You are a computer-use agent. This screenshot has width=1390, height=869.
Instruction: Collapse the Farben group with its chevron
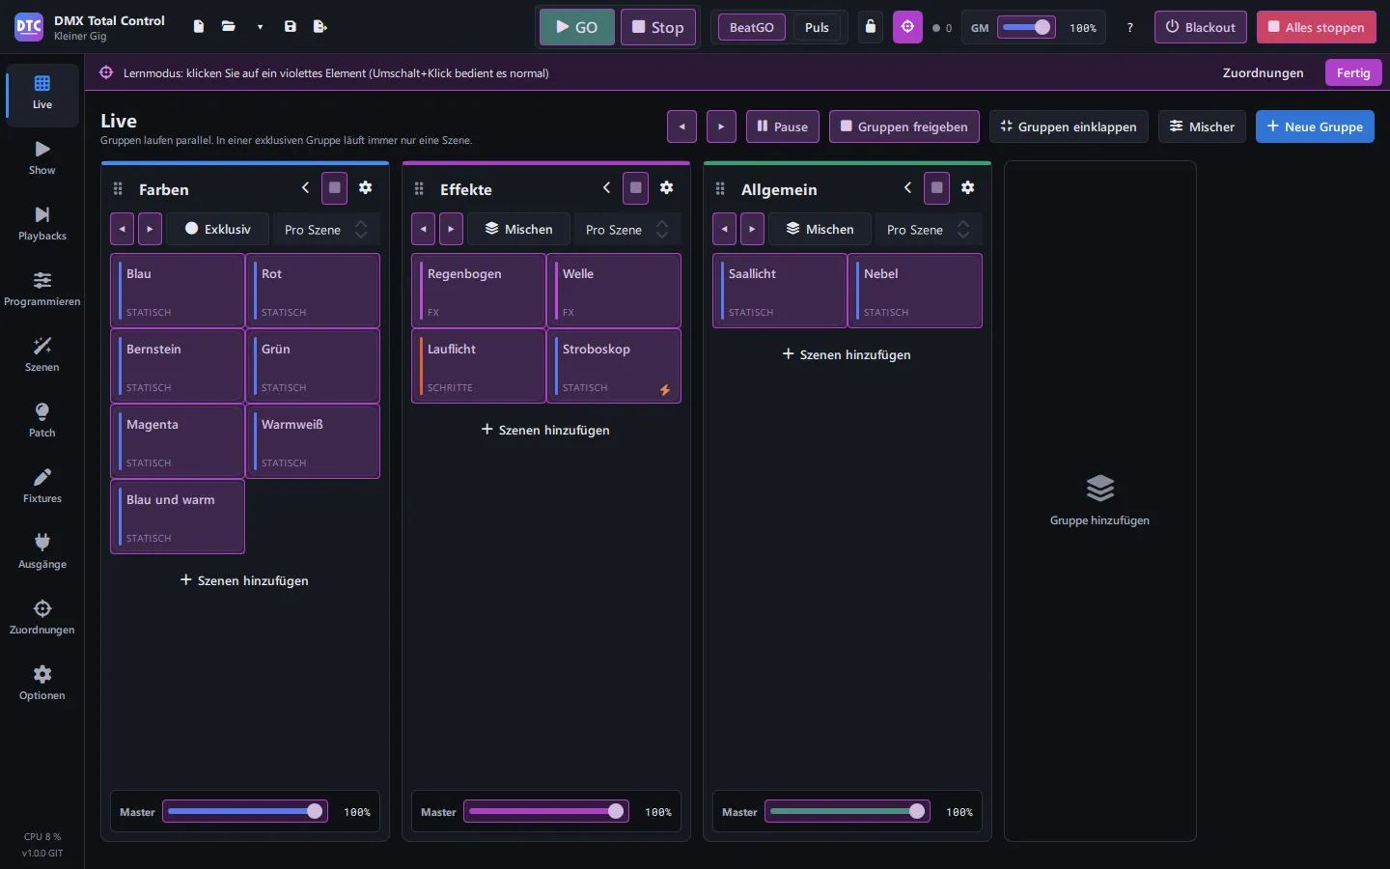coord(305,188)
